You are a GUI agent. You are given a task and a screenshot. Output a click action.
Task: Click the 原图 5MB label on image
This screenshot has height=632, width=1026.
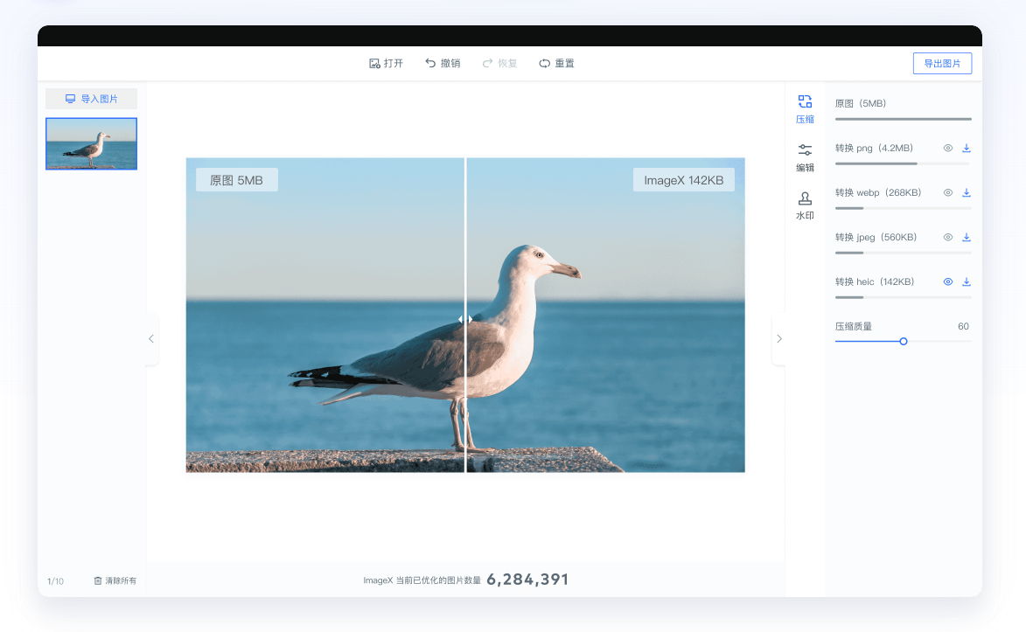[x=237, y=181]
